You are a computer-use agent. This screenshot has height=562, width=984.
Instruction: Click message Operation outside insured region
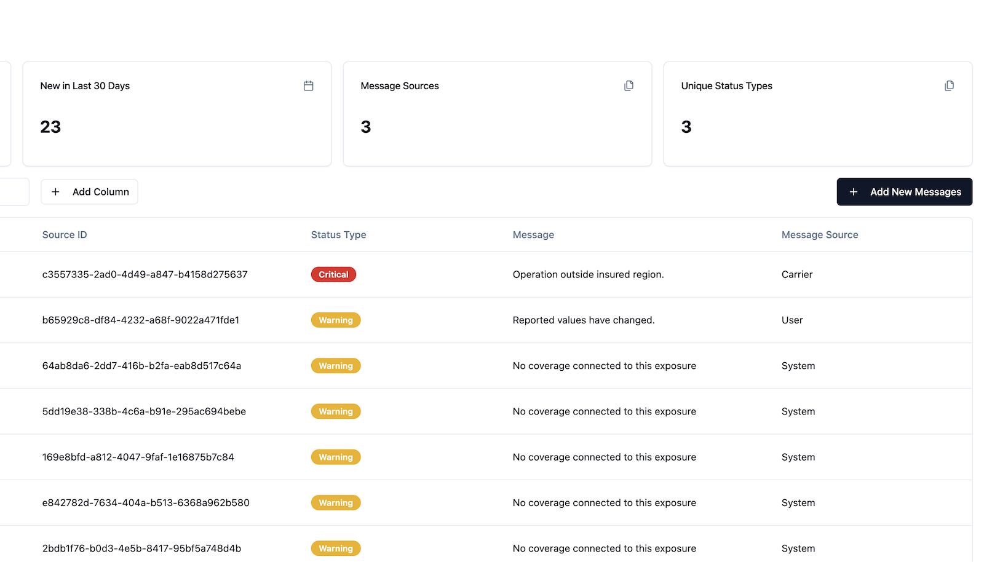coord(588,275)
